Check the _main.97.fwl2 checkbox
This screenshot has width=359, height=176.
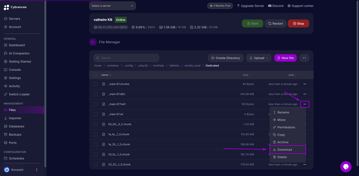[x=95, y=104]
